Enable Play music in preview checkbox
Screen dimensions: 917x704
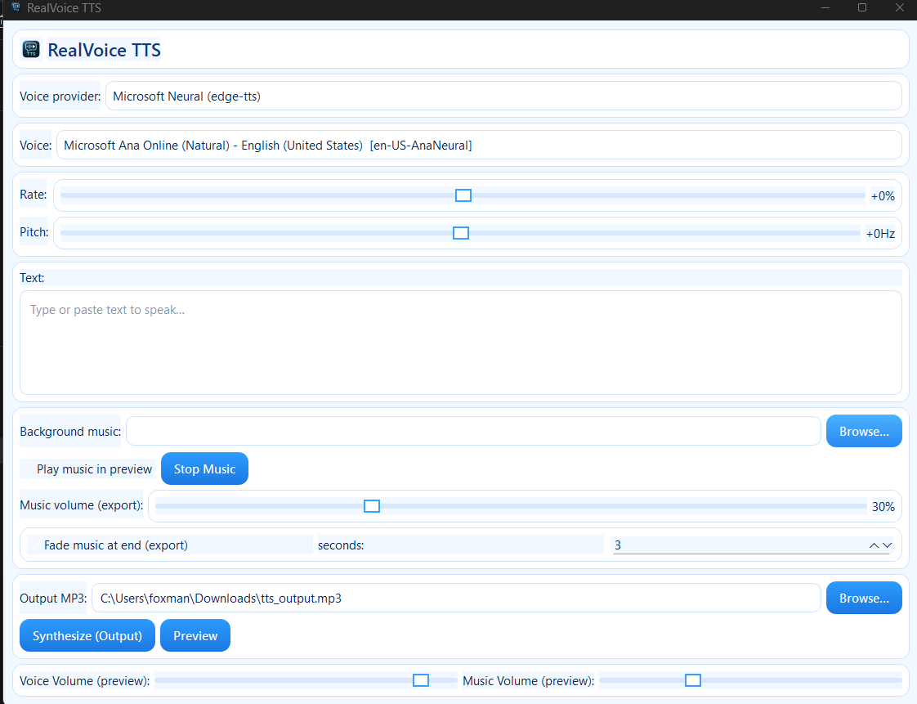pos(29,469)
